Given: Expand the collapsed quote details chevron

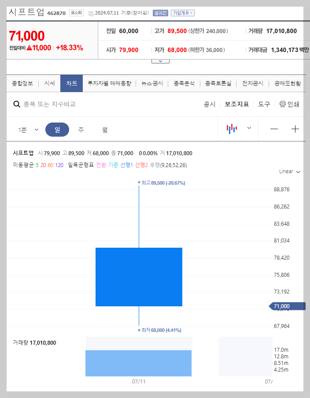Looking at the screenshot, I should [x=160, y=61].
